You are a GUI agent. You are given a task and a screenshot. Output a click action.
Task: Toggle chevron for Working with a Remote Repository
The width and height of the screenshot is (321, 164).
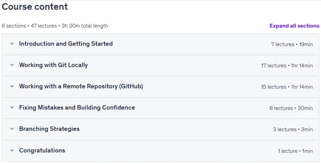(12, 86)
